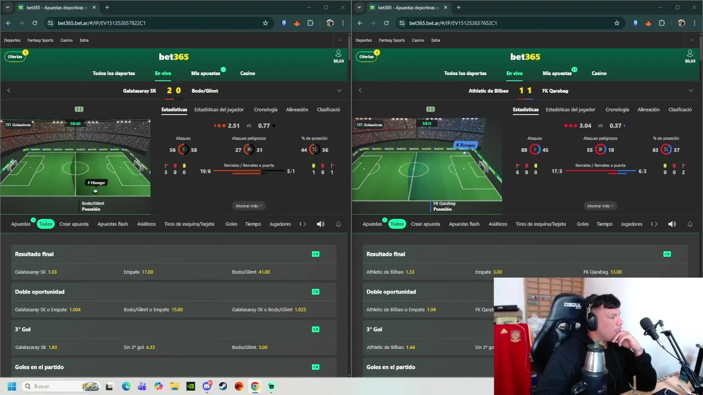Open notification bell in Athletic de Bilbao window
The image size is (703, 395).
(x=690, y=224)
